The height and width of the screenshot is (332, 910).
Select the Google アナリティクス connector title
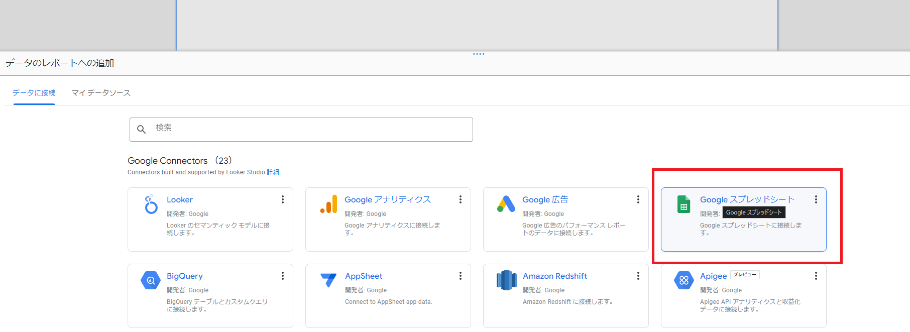click(x=388, y=200)
